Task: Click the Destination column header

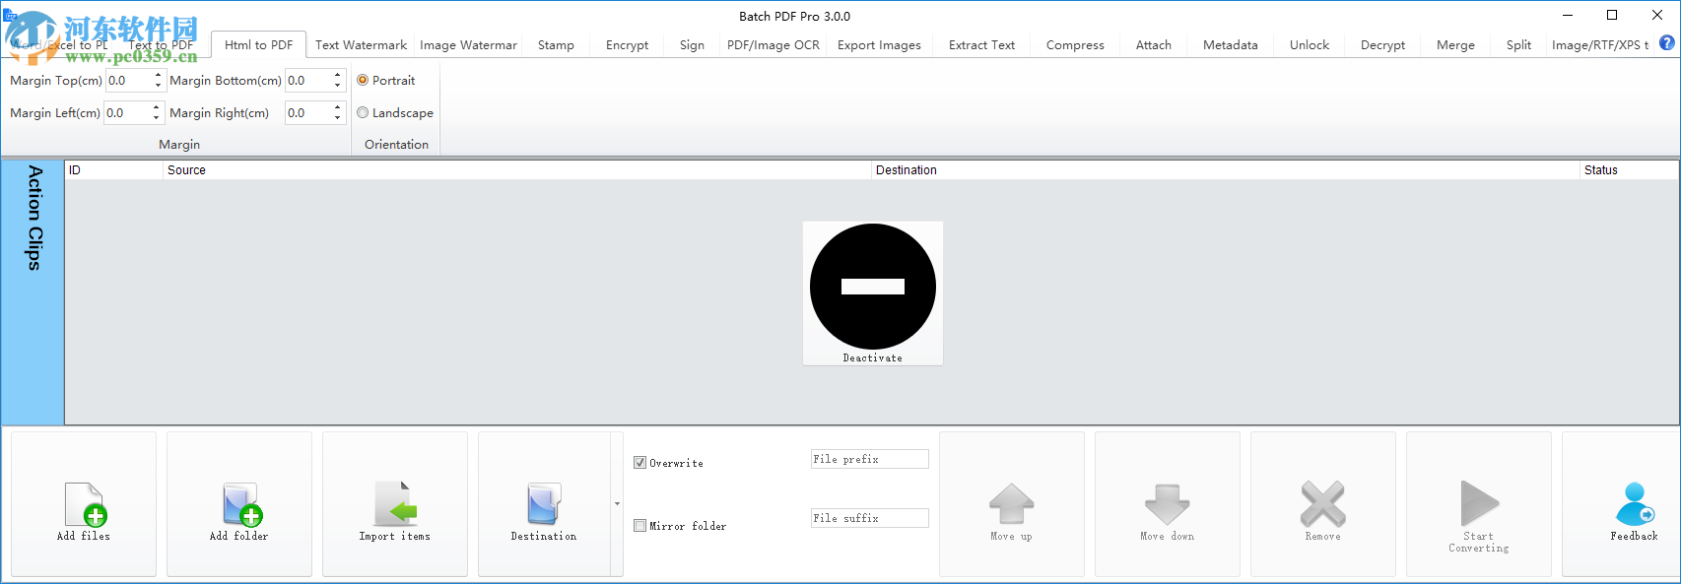Action: pyautogui.click(x=1226, y=170)
